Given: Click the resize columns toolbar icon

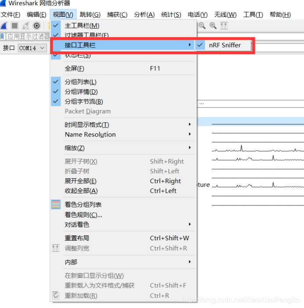Looking at the screenshot, I should (224, 26).
